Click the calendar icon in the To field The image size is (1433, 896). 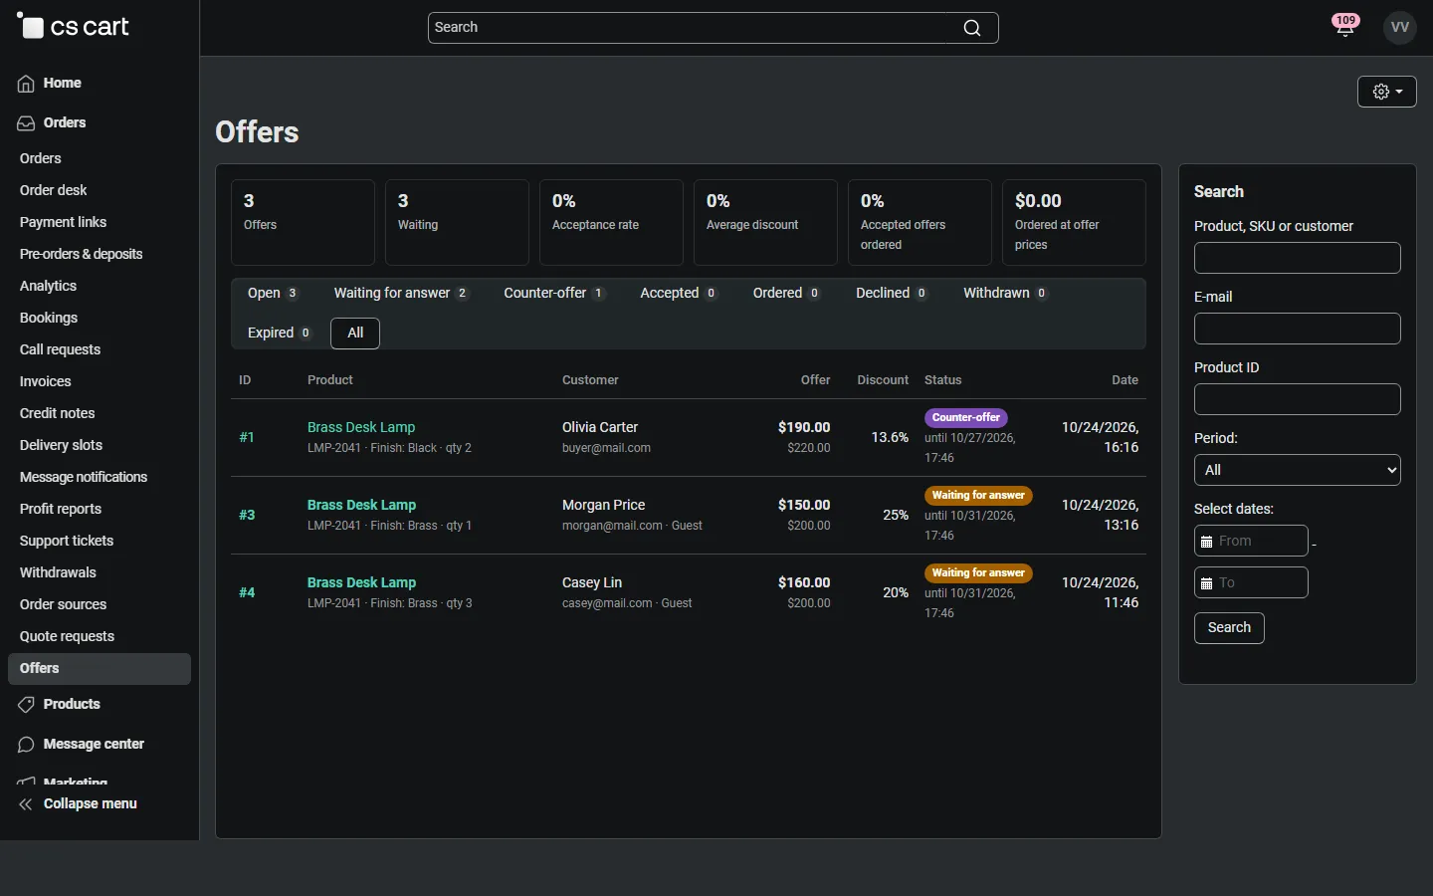coord(1207,583)
